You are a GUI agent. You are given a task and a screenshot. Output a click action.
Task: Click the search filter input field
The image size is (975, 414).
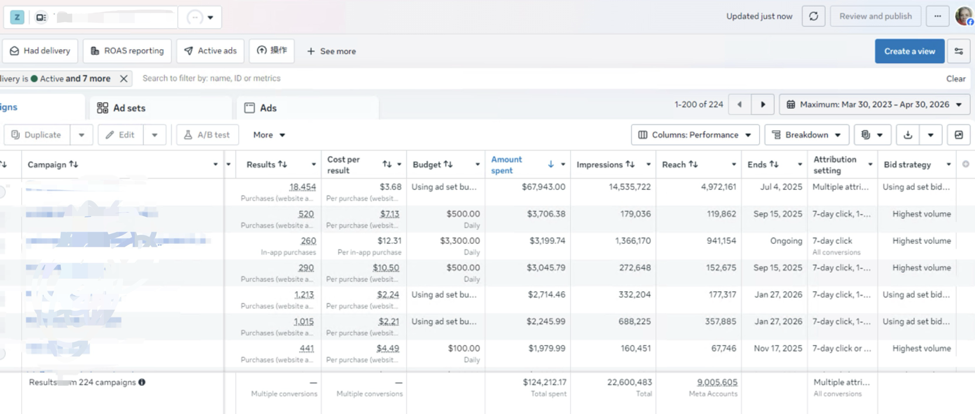click(538, 78)
